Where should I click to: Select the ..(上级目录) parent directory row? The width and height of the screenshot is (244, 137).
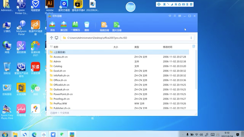point(119,52)
